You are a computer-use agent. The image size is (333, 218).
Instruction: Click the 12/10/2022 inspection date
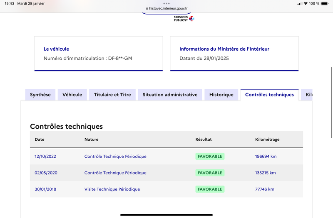click(45, 157)
